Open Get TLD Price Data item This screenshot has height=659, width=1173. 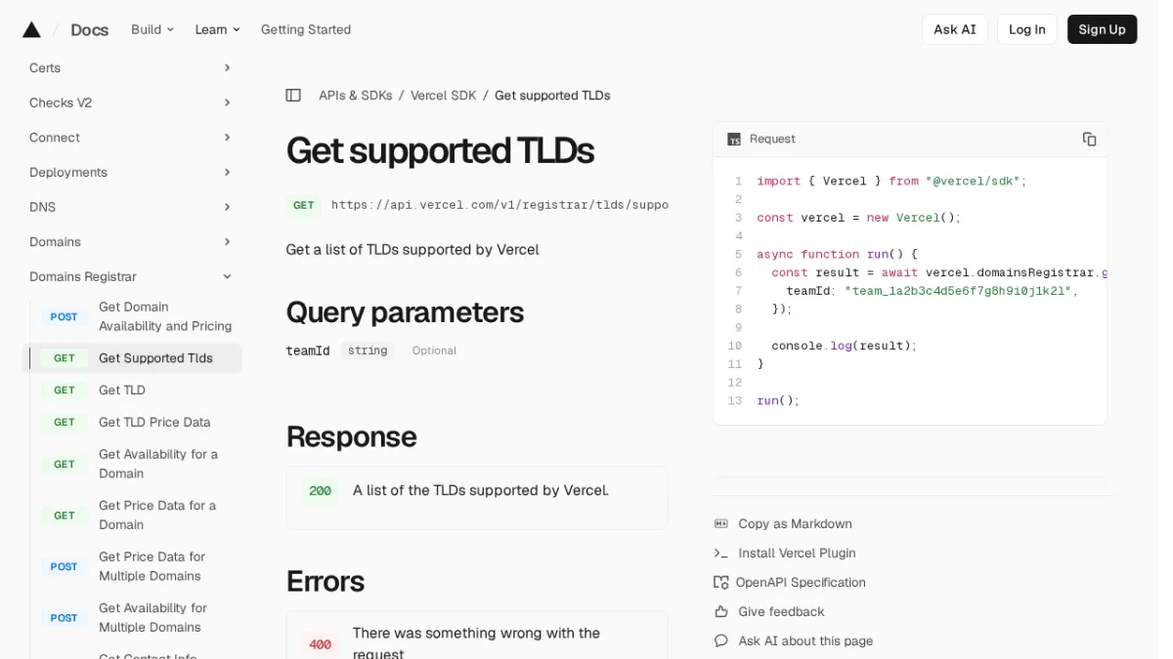pyautogui.click(x=137, y=423)
